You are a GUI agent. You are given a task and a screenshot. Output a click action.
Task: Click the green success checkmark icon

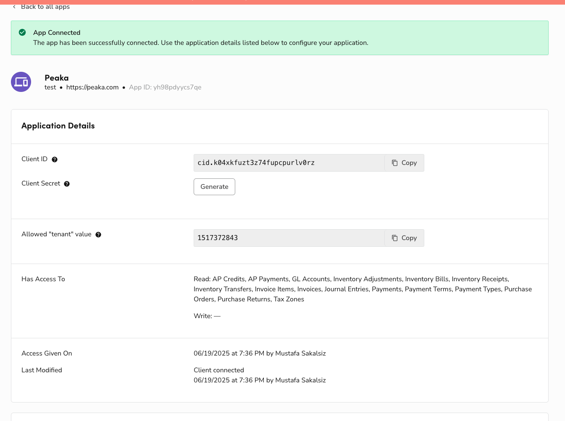(x=23, y=32)
